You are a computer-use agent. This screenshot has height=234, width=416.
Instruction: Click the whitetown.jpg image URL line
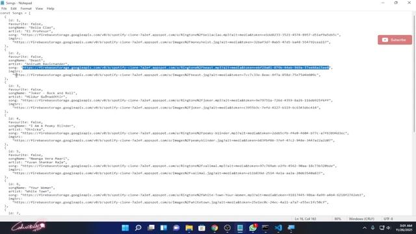tap(170, 202)
